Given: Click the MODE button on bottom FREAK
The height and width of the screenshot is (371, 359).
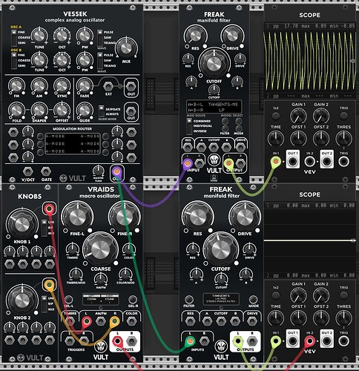Looking at the screenshot, I should coord(254,300).
